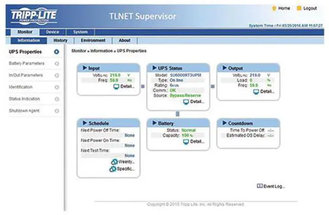
Task: Click the Home icon in header
Action: click(274, 9)
